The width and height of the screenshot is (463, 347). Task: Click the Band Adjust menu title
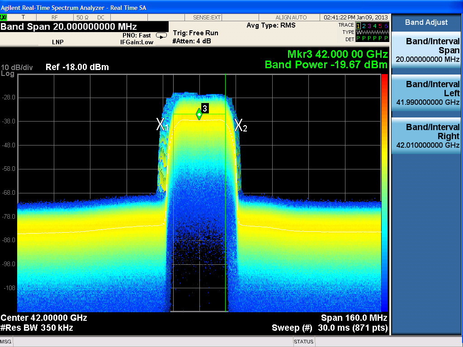pos(426,22)
